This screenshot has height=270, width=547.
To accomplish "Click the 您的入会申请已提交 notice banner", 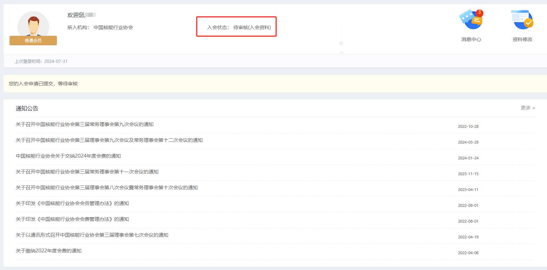I will click(43, 84).
